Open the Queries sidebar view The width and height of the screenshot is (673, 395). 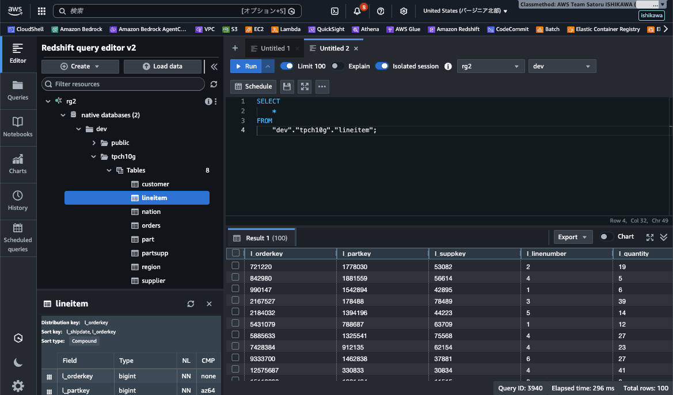point(18,90)
